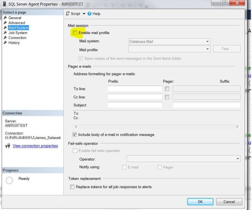252x210 pixels.
Task: Open View connection properties link
Action: [x=35, y=146]
